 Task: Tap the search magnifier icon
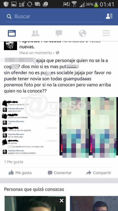(9, 17)
